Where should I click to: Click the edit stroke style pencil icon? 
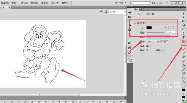click(x=173, y=37)
